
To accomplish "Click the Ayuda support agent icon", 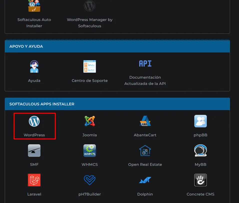I will pyautogui.click(x=34, y=66).
